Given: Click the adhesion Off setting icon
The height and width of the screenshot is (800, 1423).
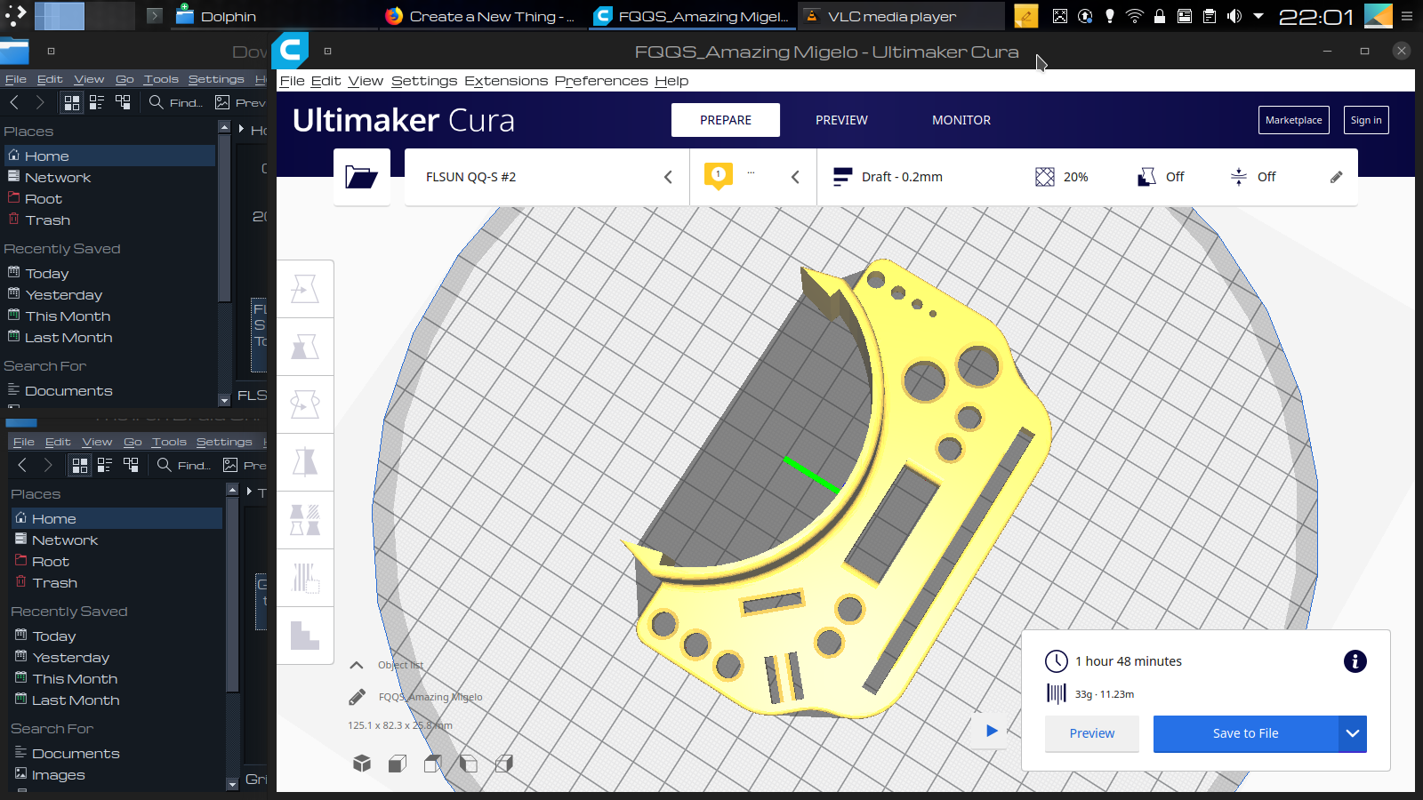Looking at the screenshot, I should [x=1239, y=177].
